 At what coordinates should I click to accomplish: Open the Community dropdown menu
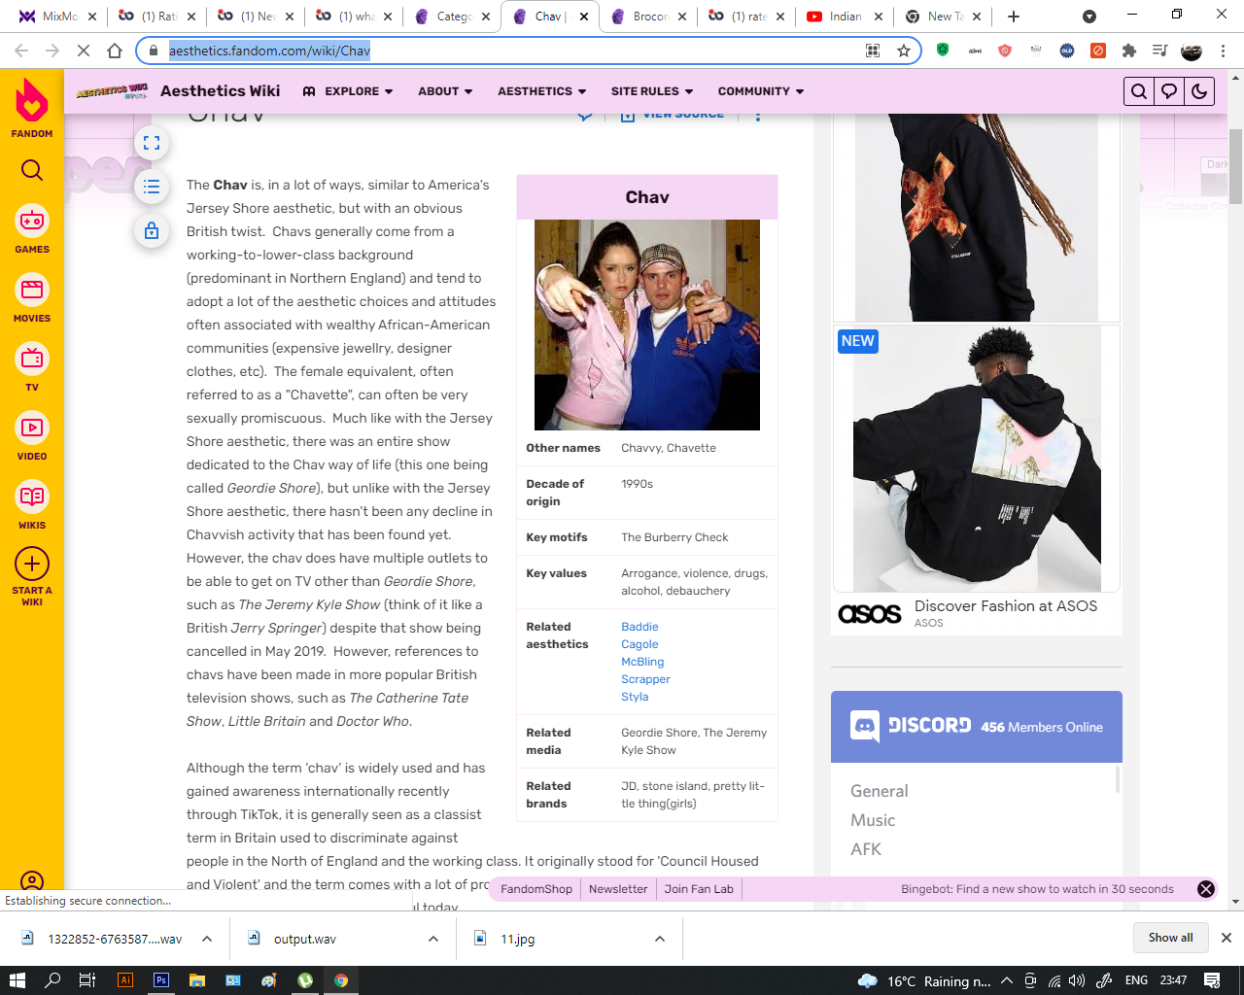(x=761, y=91)
